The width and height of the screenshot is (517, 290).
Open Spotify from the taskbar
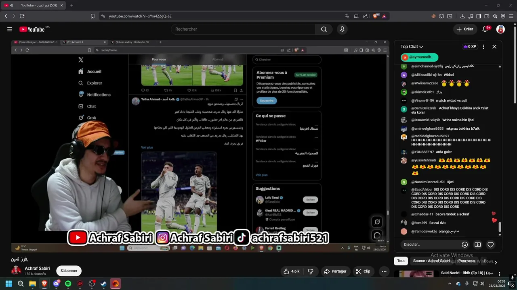68,284
